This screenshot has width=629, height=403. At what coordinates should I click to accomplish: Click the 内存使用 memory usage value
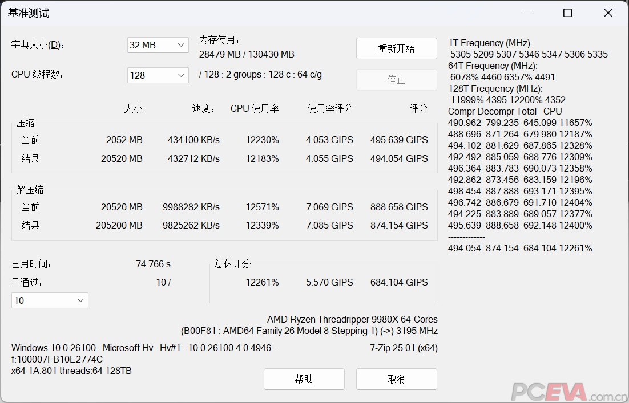point(247,55)
